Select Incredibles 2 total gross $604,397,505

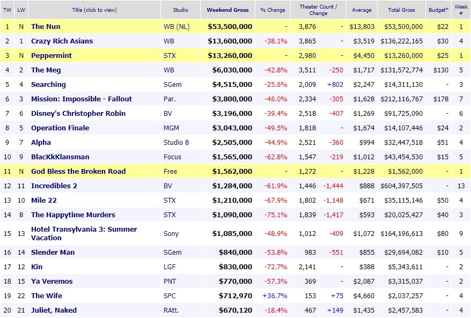402,186
